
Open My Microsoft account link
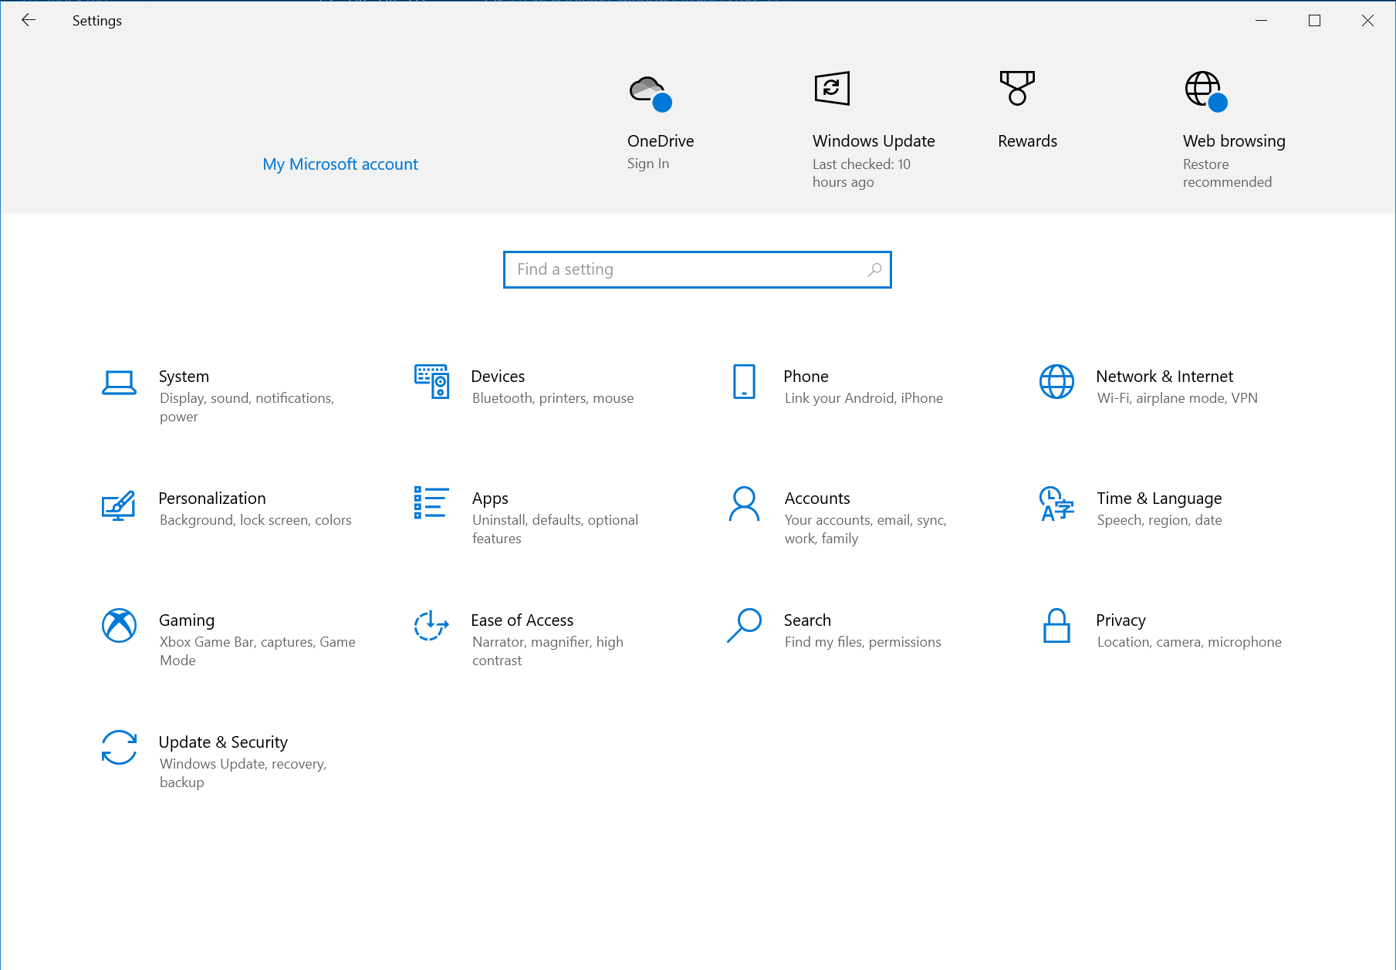(x=340, y=164)
